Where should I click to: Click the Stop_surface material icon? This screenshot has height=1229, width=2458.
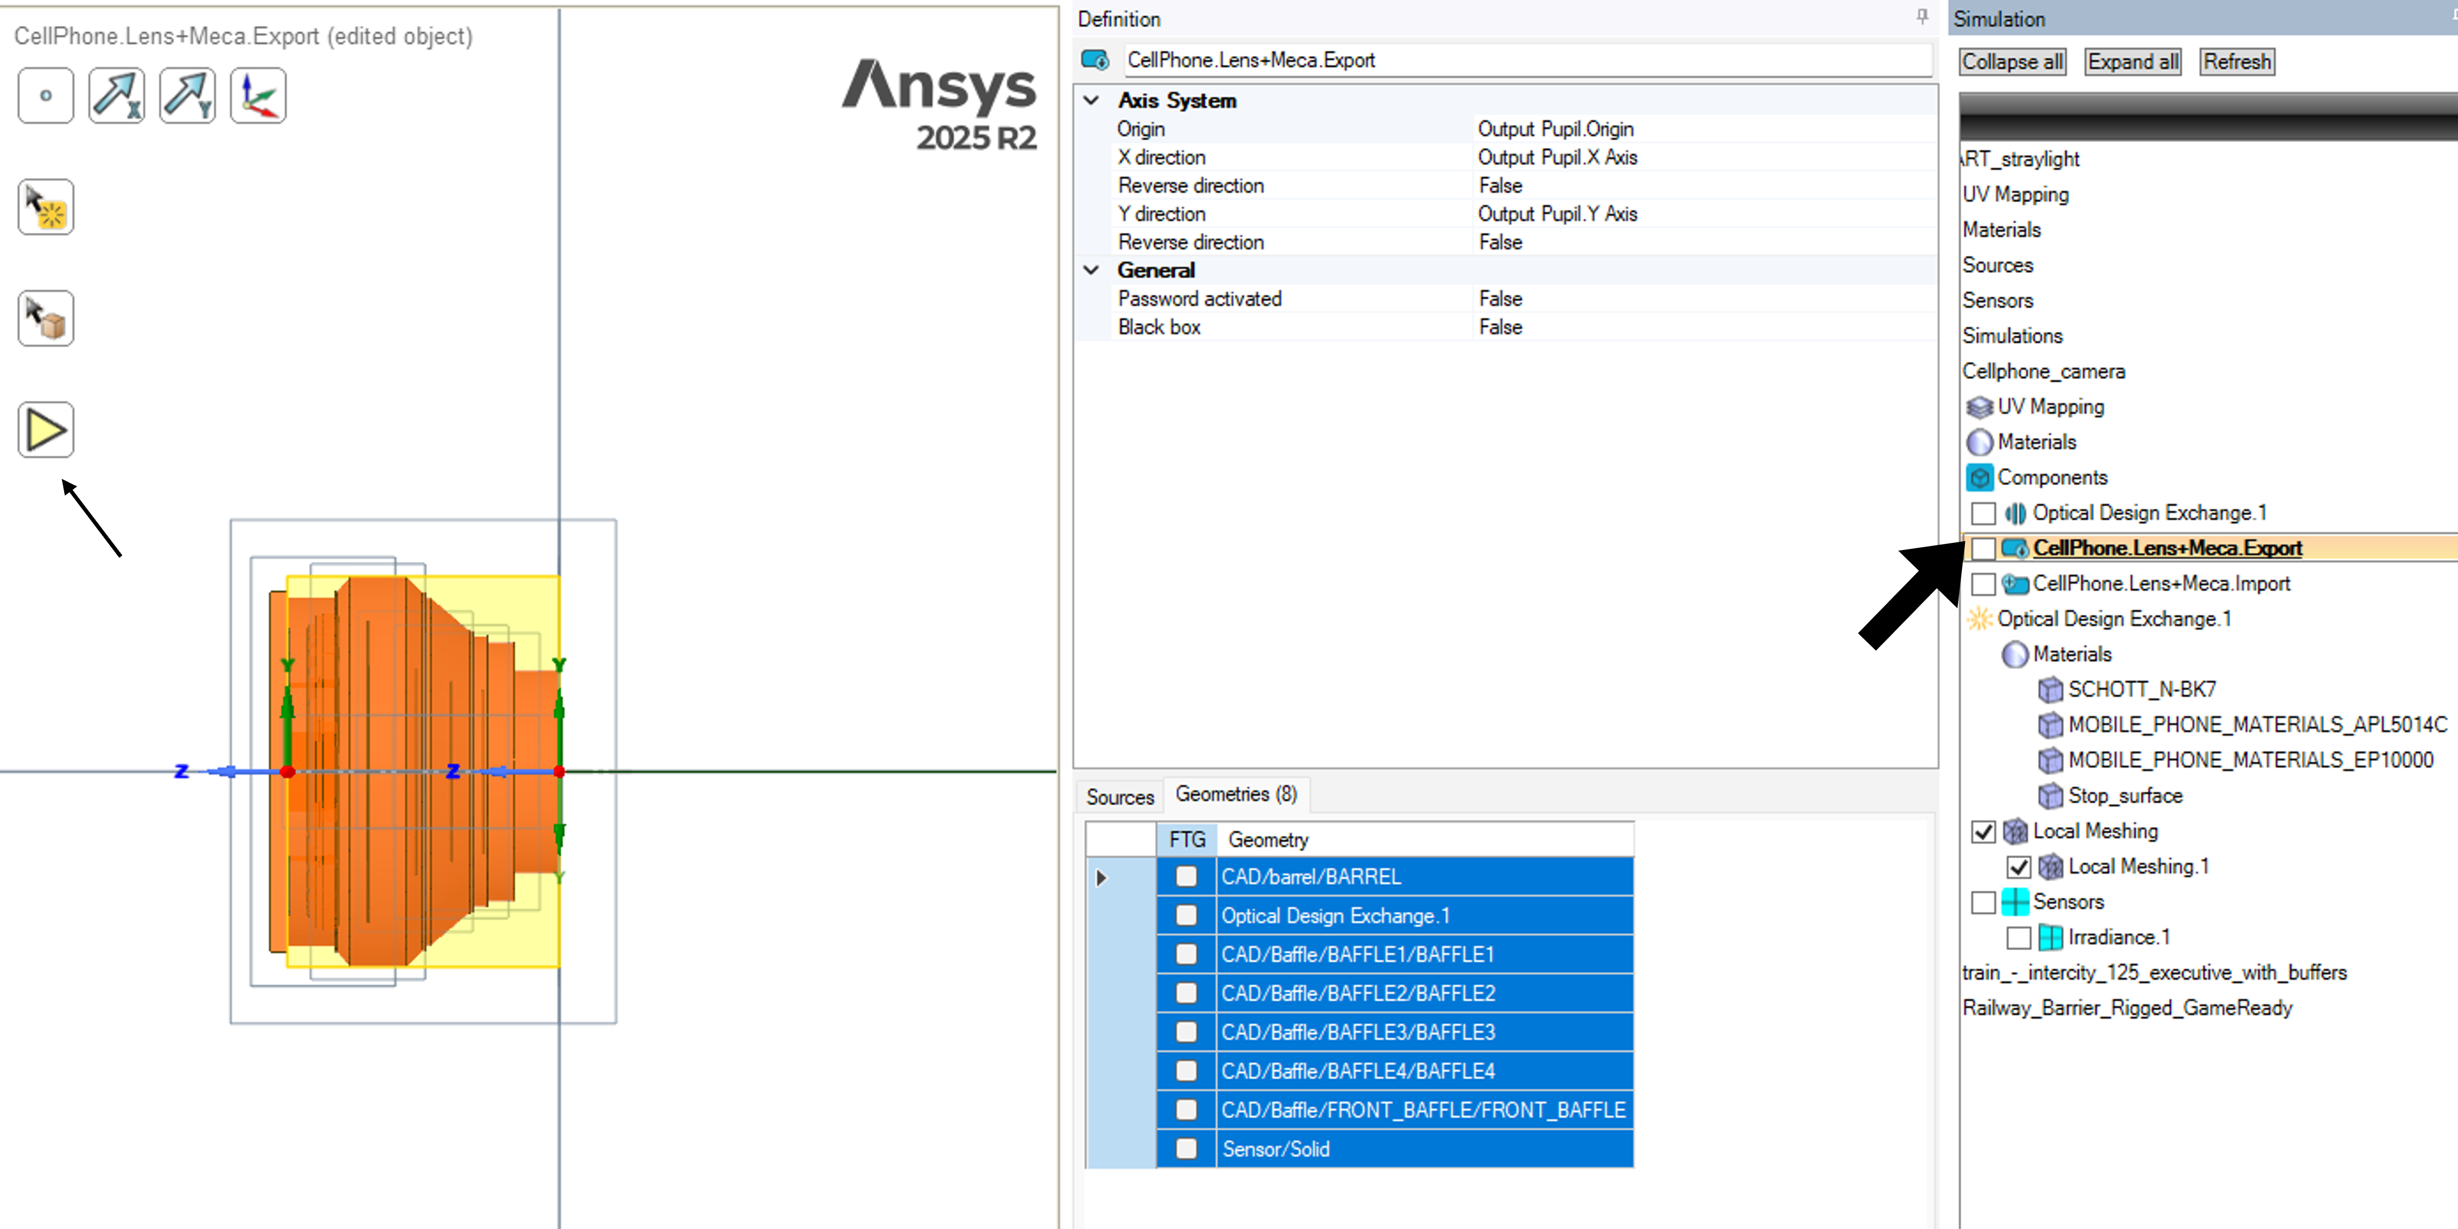pos(2050,795)
